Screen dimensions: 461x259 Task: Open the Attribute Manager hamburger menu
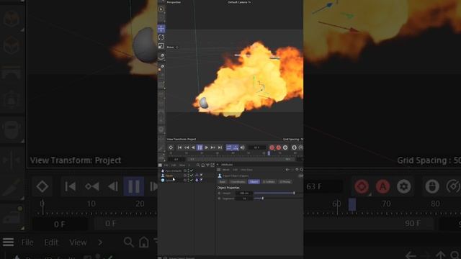218,170
